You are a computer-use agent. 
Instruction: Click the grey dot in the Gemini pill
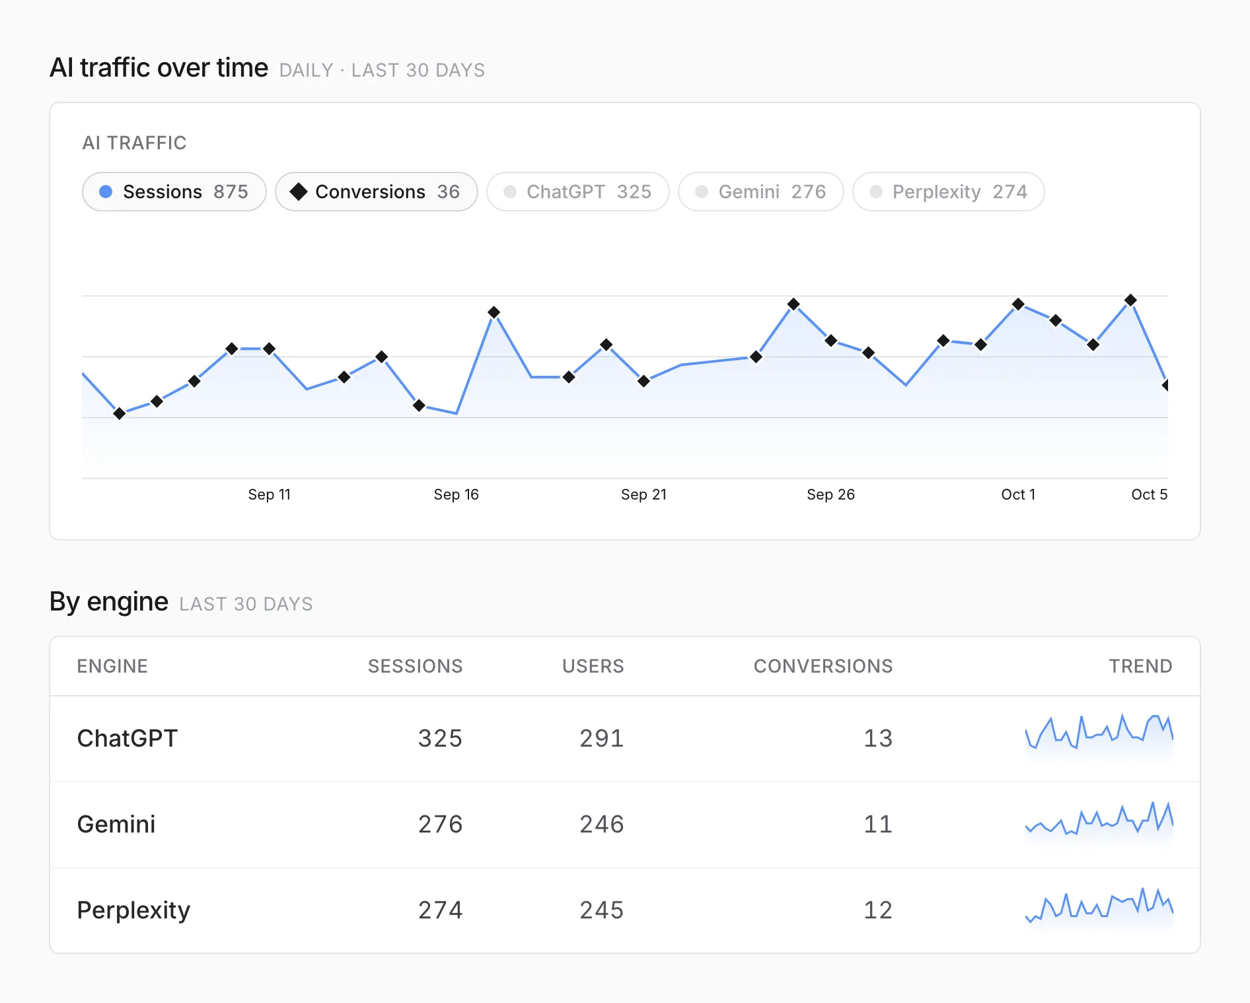point(702,192)
